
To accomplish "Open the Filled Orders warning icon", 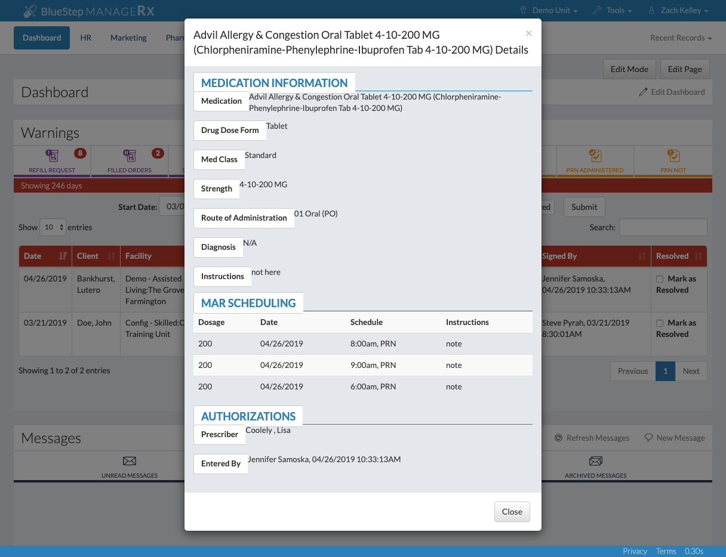I will pyautogui.click(x=130, y=156).
